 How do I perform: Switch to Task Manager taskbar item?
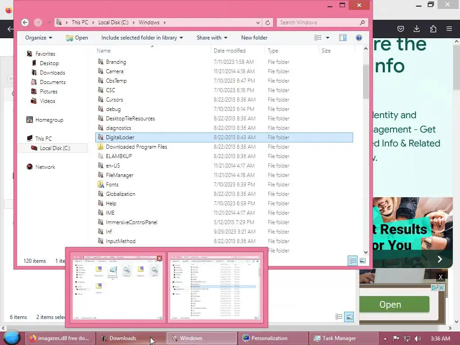[344, 338]
